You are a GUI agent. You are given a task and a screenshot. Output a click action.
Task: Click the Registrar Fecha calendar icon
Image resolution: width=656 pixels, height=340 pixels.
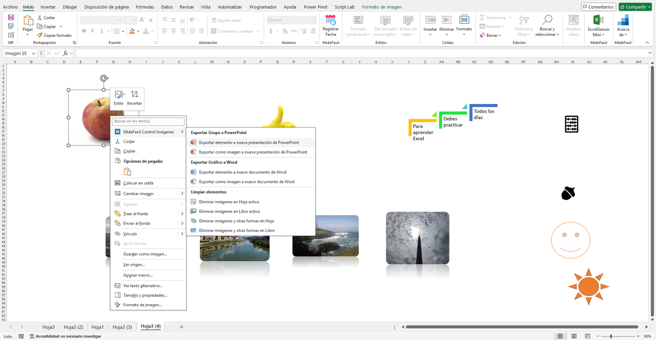click(x=331, y=20)
